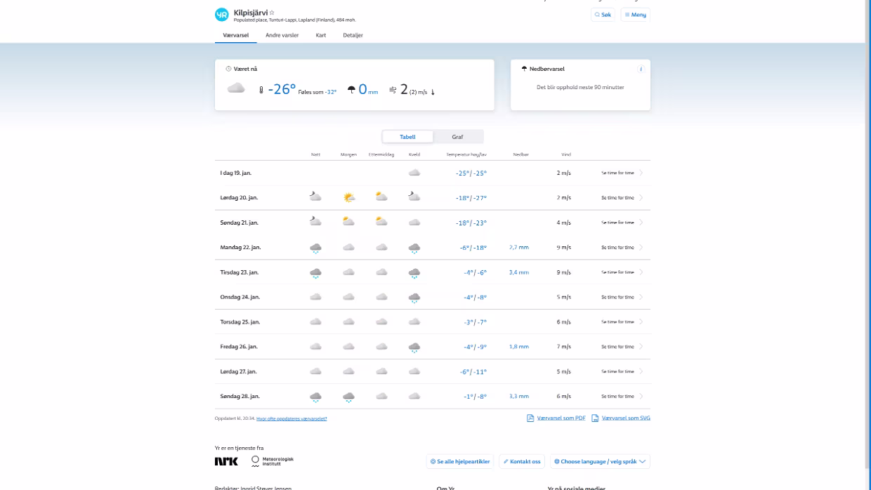Open the Meny button
This screenshot has width=871, height=490.
pyautogui.click(x=635, y=15)
